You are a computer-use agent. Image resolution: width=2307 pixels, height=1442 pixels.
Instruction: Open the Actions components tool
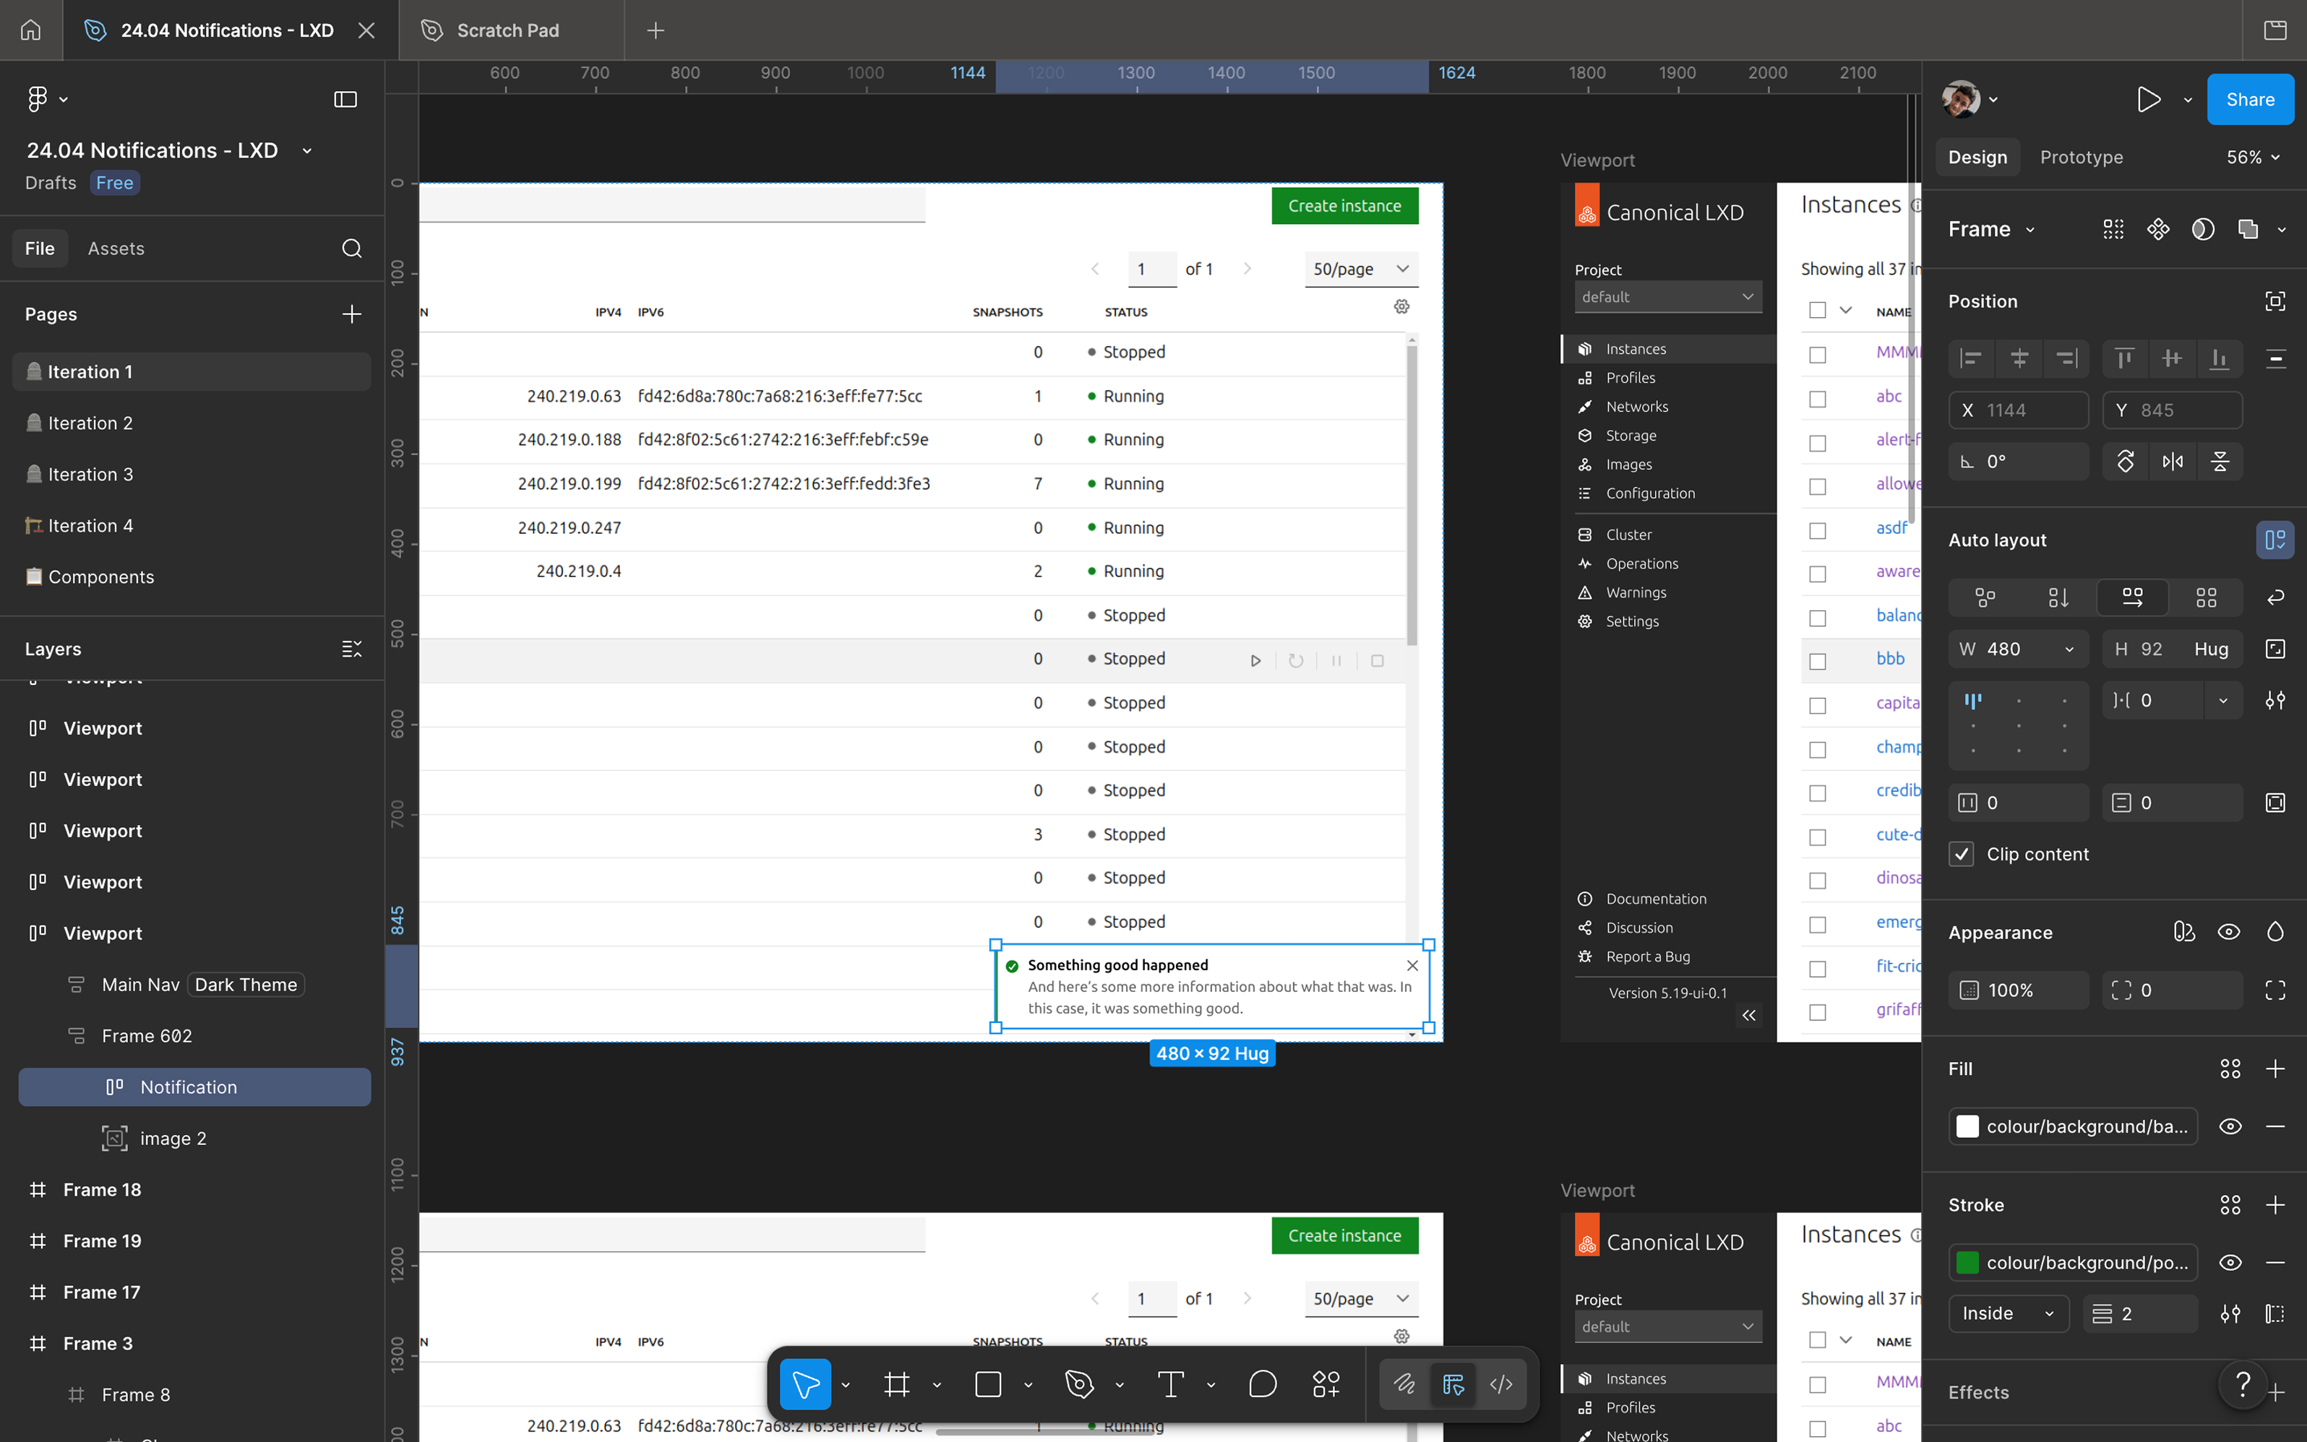(1326, 1383)
